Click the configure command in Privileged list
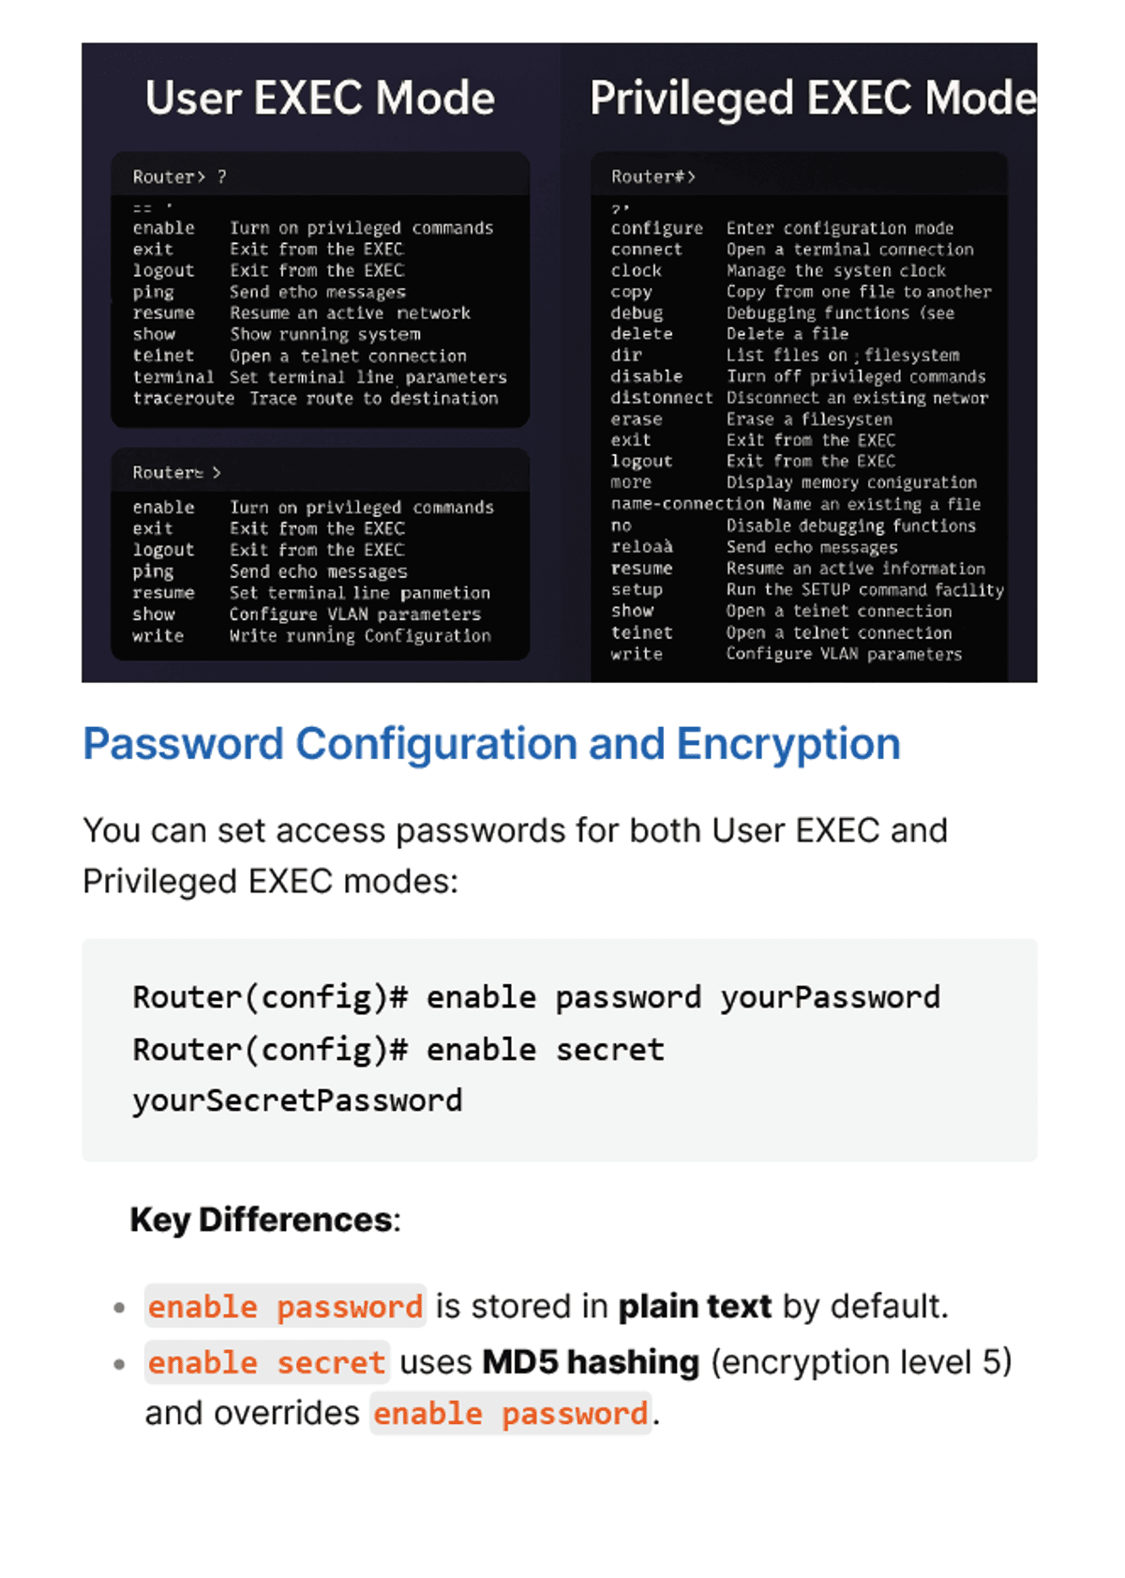This screenshot has width=1125, height=1578. point(656,228)
